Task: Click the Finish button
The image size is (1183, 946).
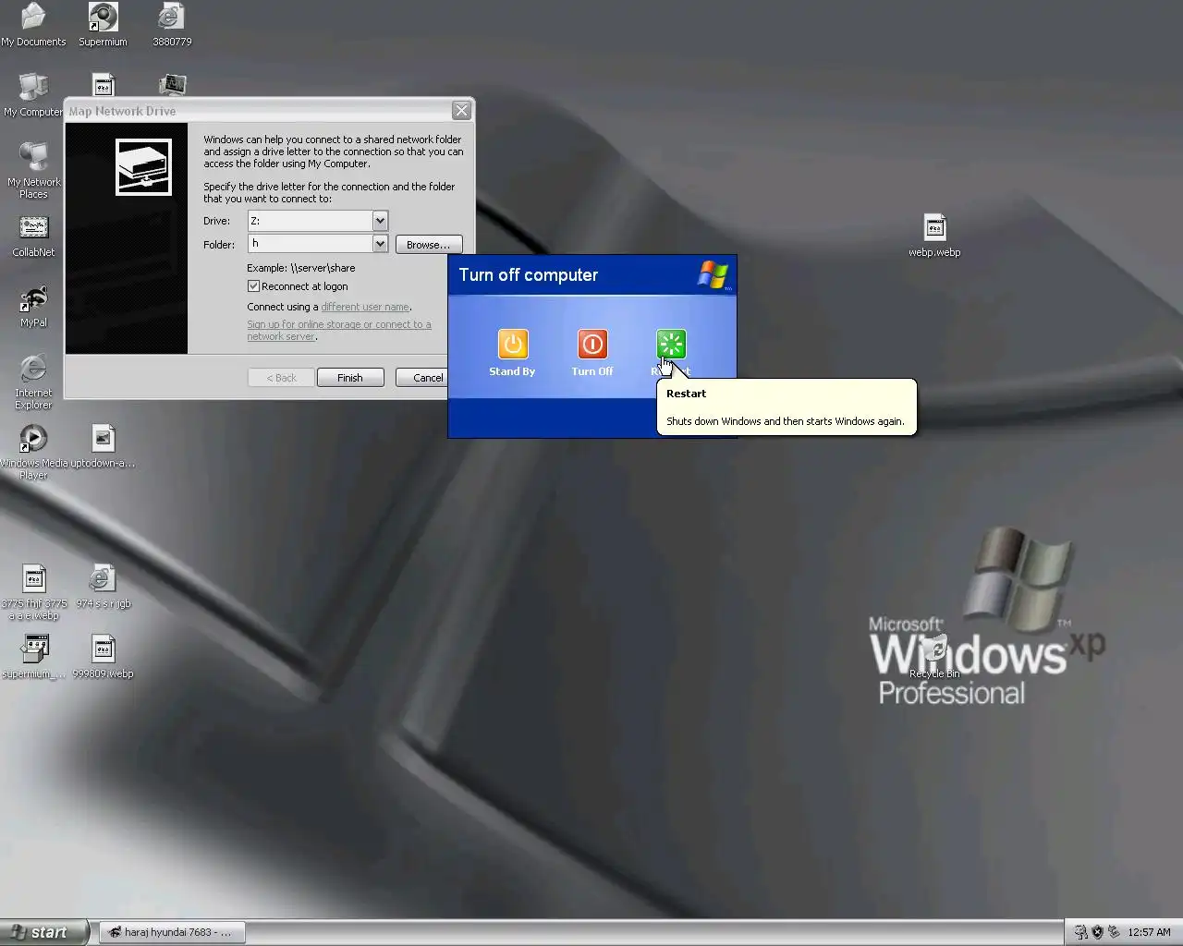Action: 350,378
